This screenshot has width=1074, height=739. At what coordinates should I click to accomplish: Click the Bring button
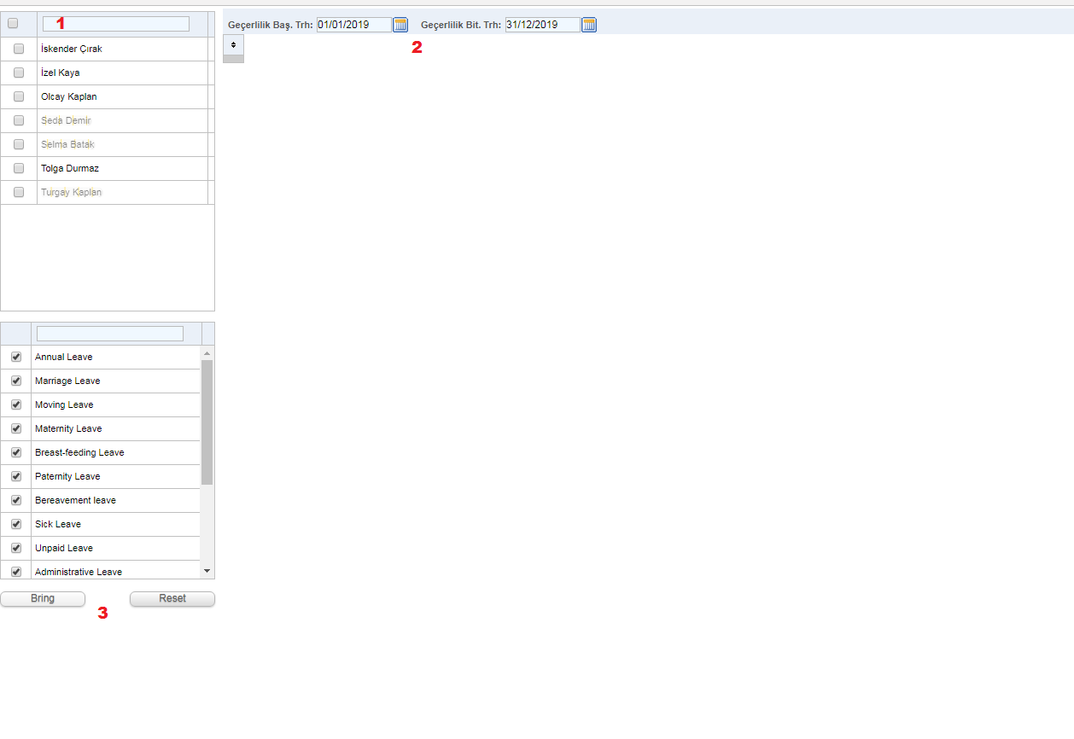point(43,599)
